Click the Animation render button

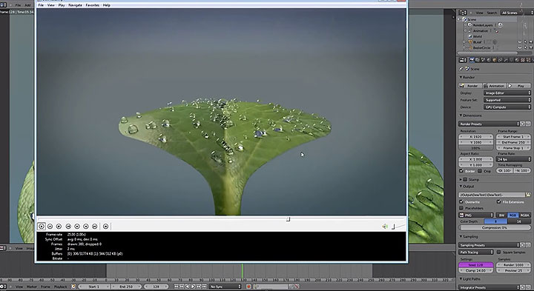click(495, 86)
